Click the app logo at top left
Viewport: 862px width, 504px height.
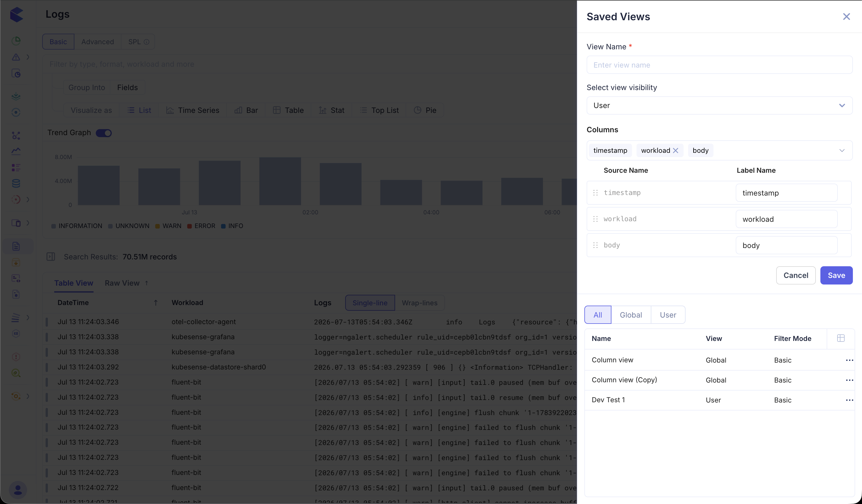point(17,15)
